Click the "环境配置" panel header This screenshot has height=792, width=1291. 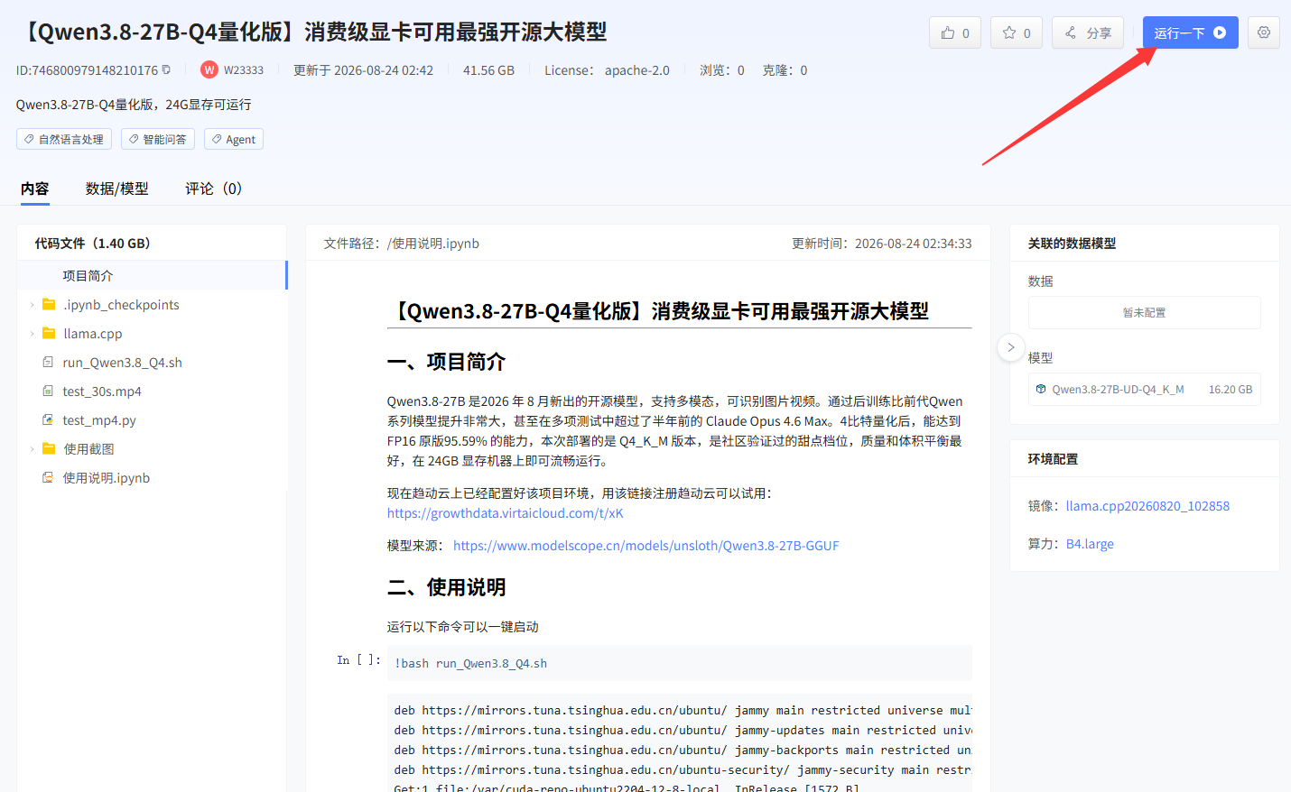[1053, 459]
